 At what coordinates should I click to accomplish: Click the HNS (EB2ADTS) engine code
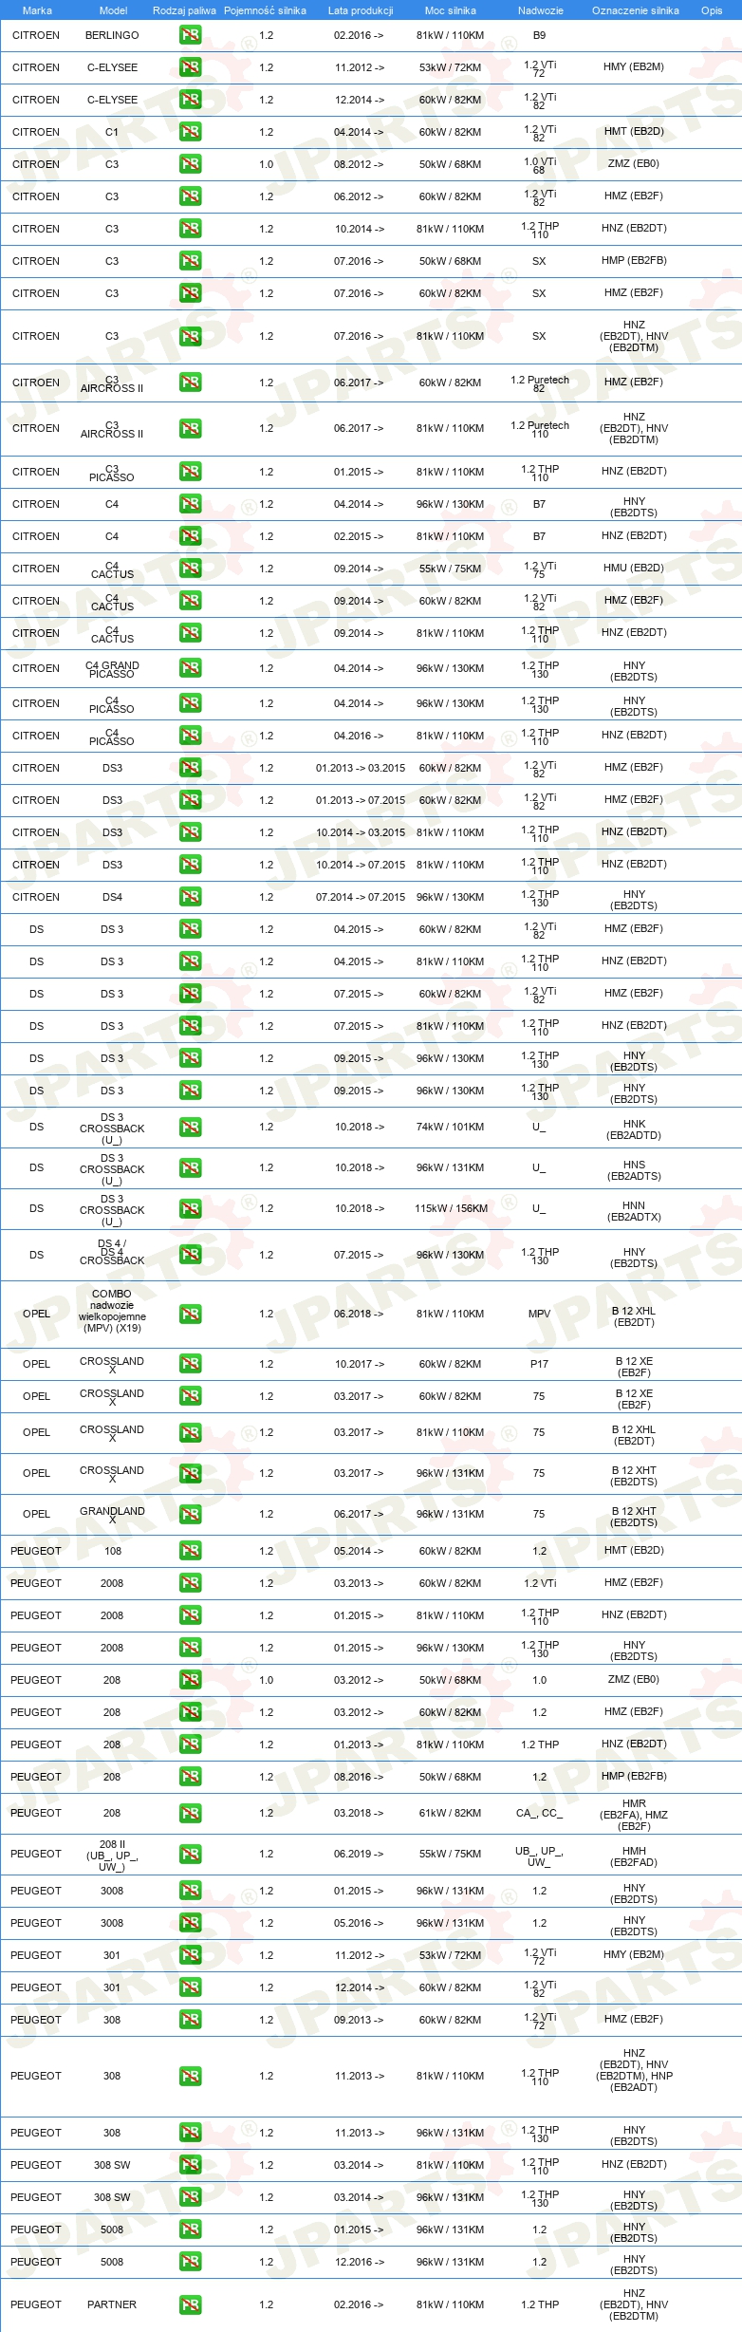634,1170
